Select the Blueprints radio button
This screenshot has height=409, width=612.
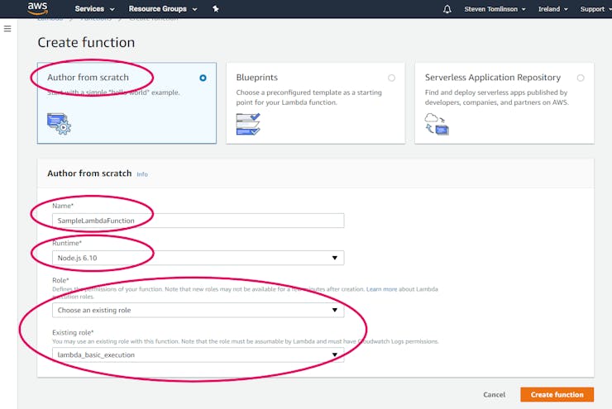click(391, 78)
